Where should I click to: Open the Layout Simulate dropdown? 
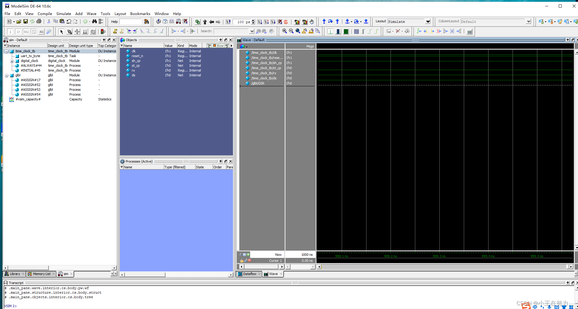428,22
